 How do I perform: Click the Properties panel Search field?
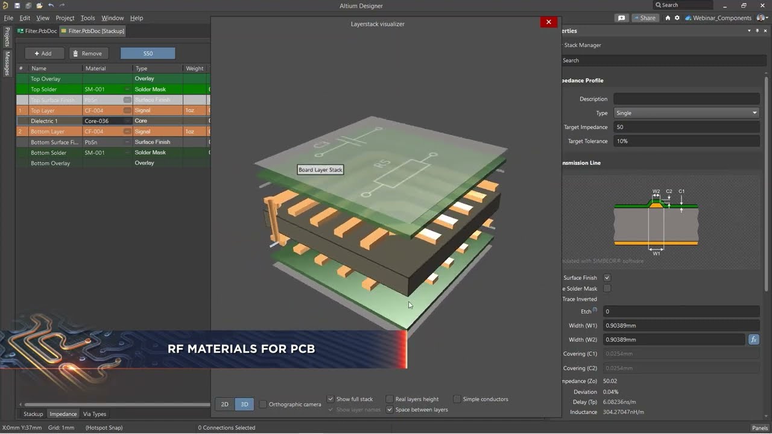[x=663, y=60]
